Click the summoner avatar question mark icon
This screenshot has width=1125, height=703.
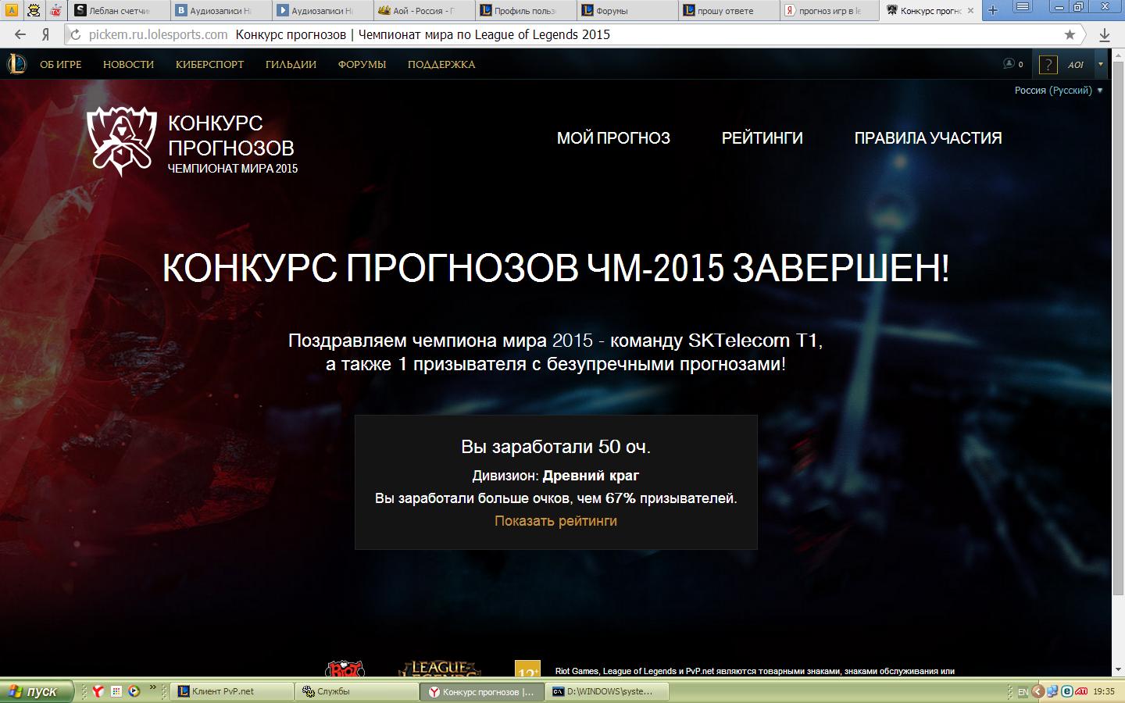tap(1048, 65)
